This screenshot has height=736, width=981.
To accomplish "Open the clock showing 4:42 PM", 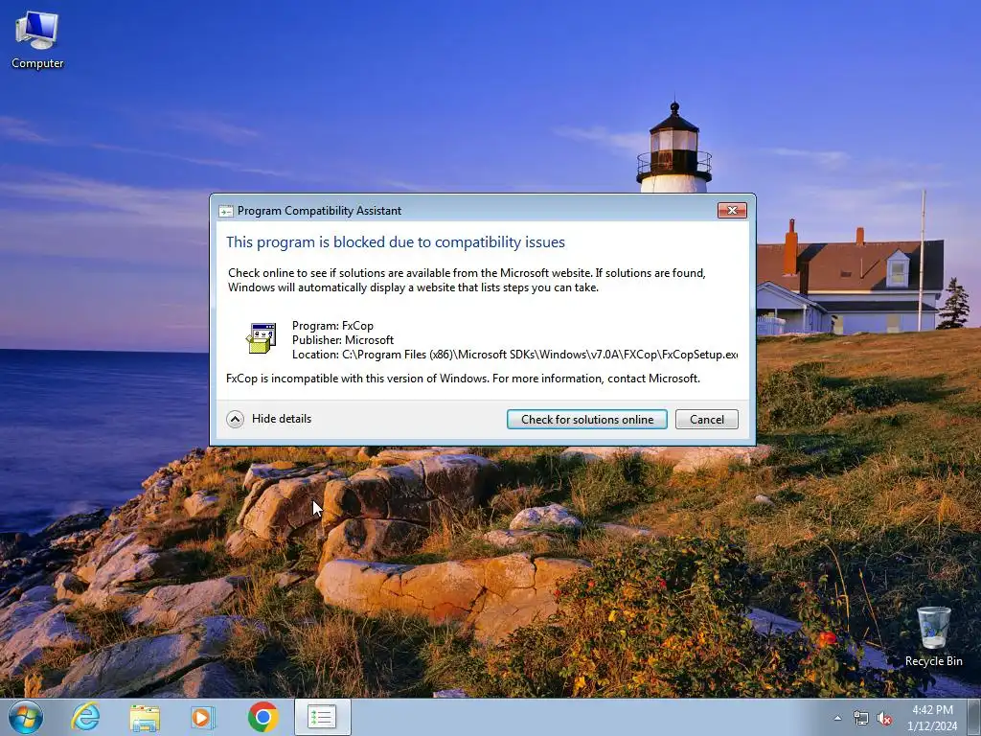I will click(x=932, y=717).
